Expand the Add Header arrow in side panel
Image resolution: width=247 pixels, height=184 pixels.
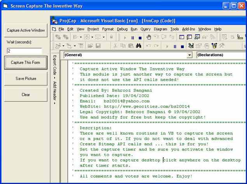54,103
